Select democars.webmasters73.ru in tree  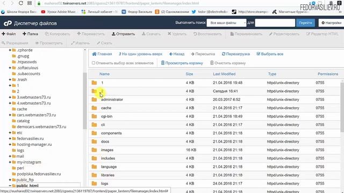(41, 127)
